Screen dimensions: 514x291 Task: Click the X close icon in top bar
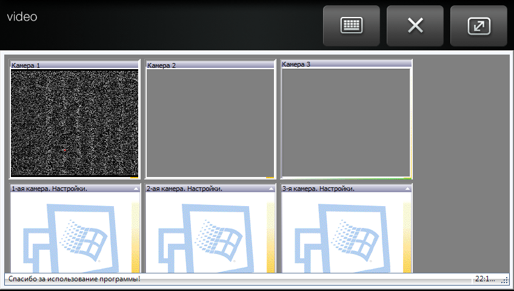[415, 26]
